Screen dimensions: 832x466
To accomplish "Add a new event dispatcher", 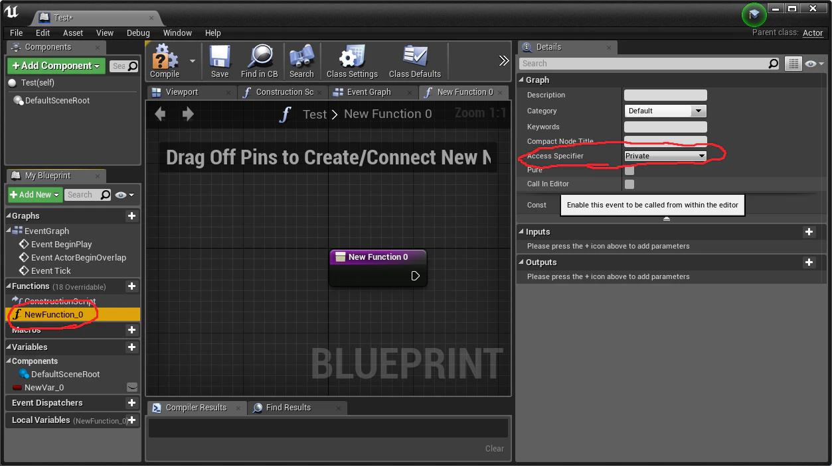I will [131, 403].
